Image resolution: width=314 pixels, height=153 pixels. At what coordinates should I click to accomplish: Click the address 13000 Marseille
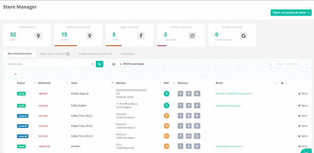click(125, 148)
